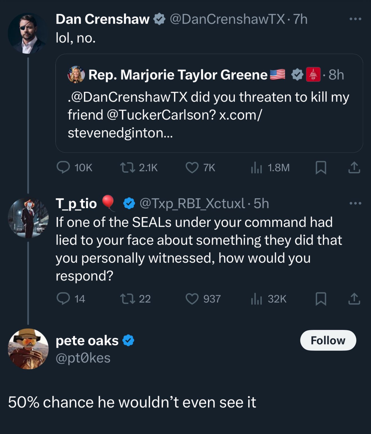The height and width of the screenshot is (434, 371).
Task: View analytics on T_p_tio's tweet
Action: pos(256,299)
